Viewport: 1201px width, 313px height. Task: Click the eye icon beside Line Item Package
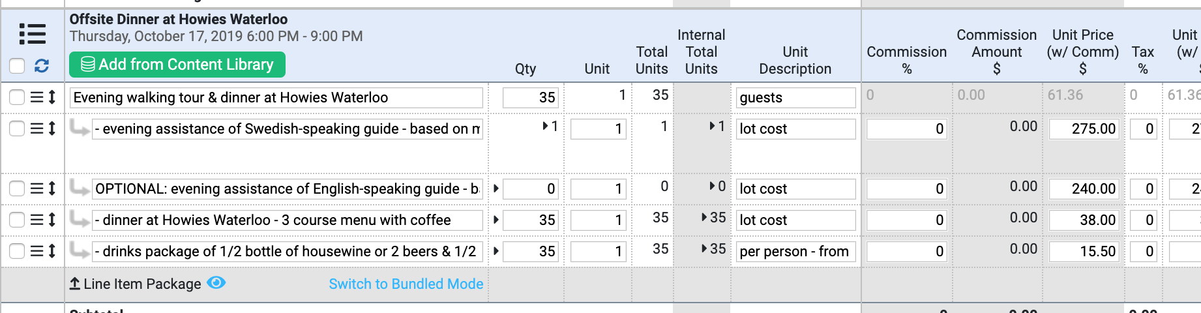coord(216,283)
